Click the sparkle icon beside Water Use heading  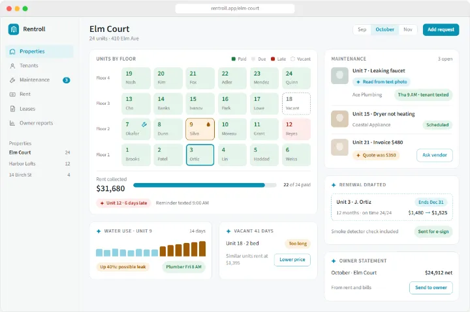pos(99,231)
